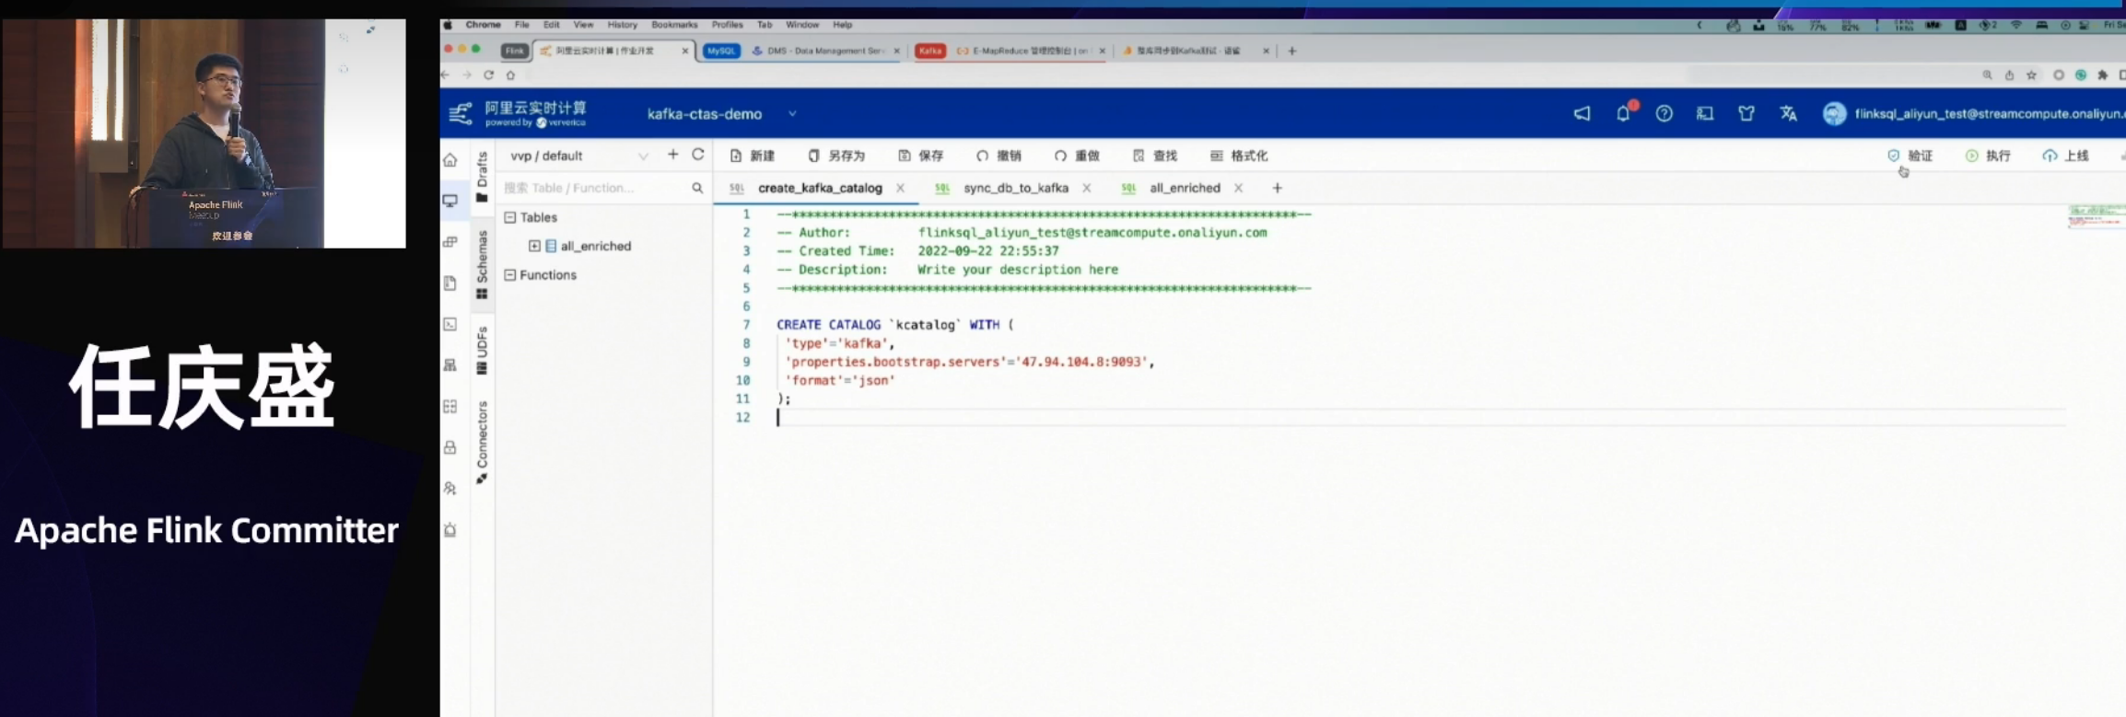Add a new editor tab with plus icon
Viewport: 2126px width, 717px height.
point(1277,188)
